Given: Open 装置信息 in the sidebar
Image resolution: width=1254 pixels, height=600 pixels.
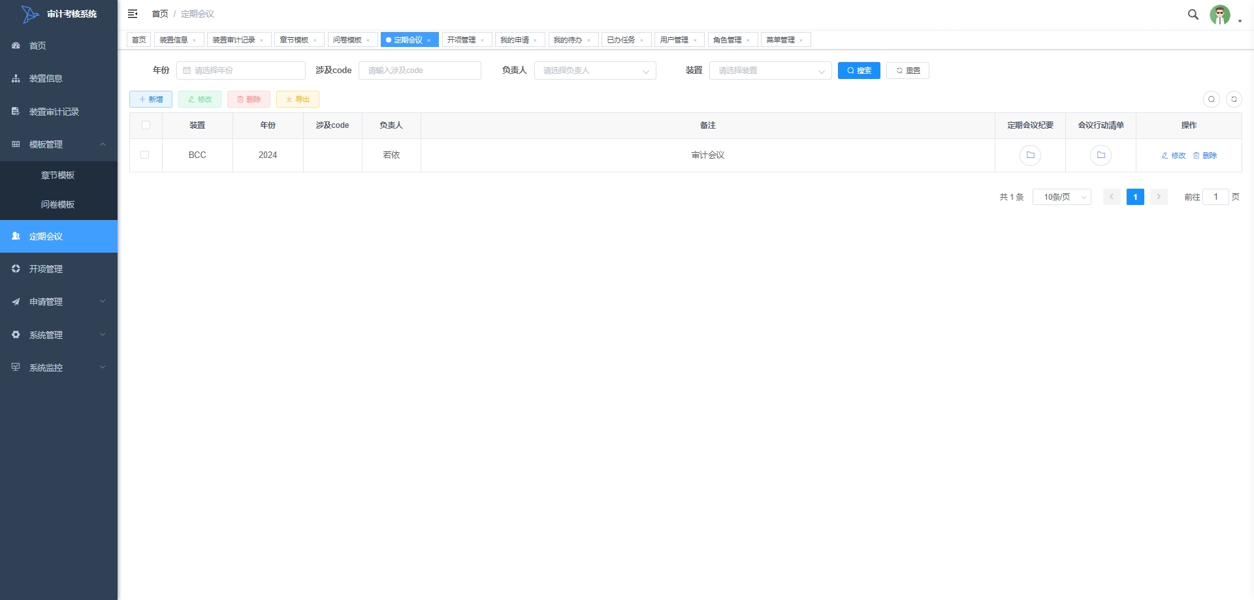Looking at the screenshot, I should (59, 78).
